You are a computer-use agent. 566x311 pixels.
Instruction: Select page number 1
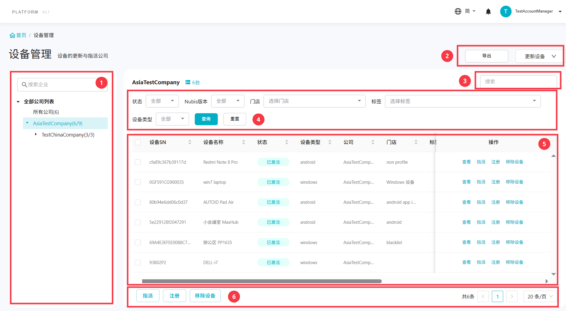tap(497, 296)
